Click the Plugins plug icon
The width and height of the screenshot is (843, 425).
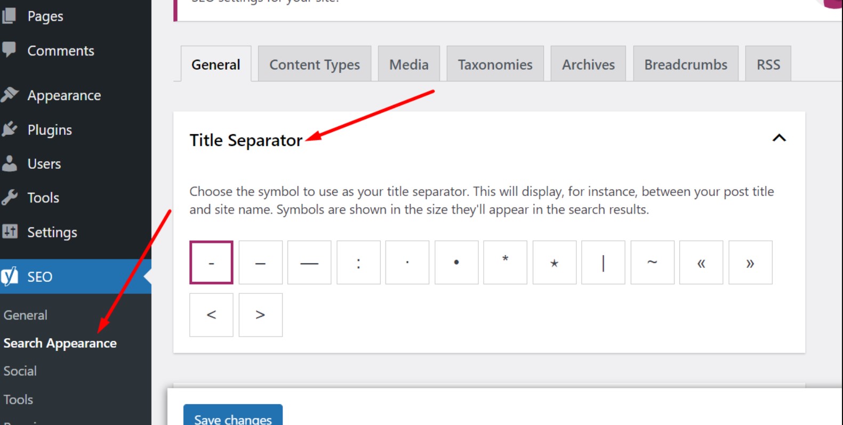coord(10,129)
